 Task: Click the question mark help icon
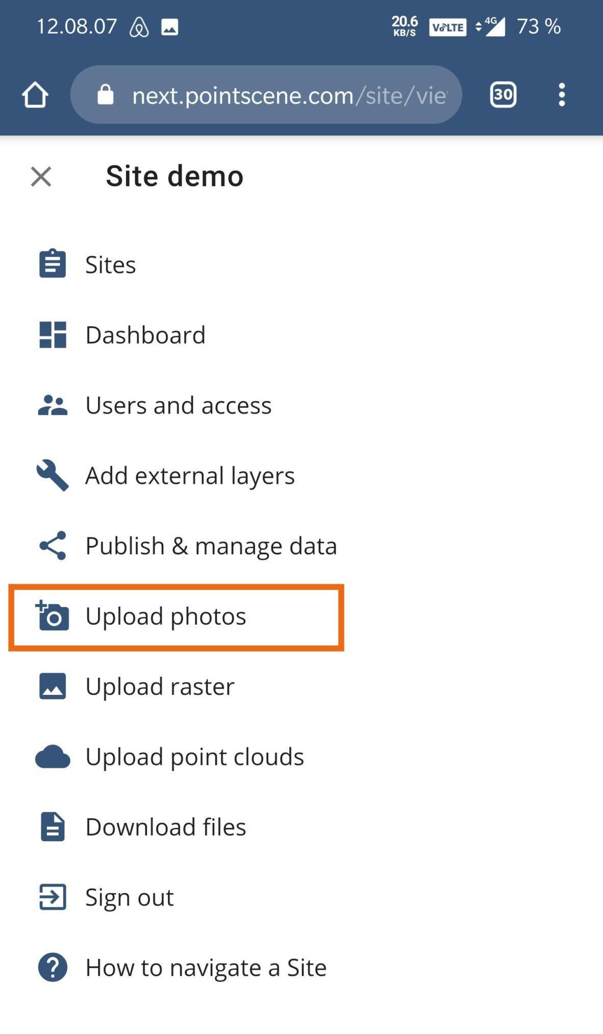pyautogui.click(x=53, y=967)
